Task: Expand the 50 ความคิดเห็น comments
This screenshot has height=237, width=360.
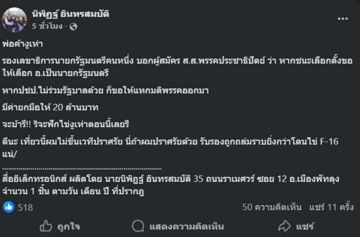Action: (271, 207)
